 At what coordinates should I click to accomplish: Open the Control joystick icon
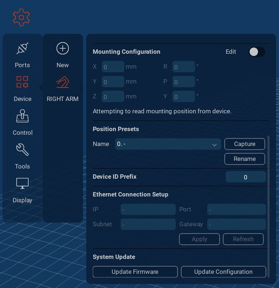[22, 116]
